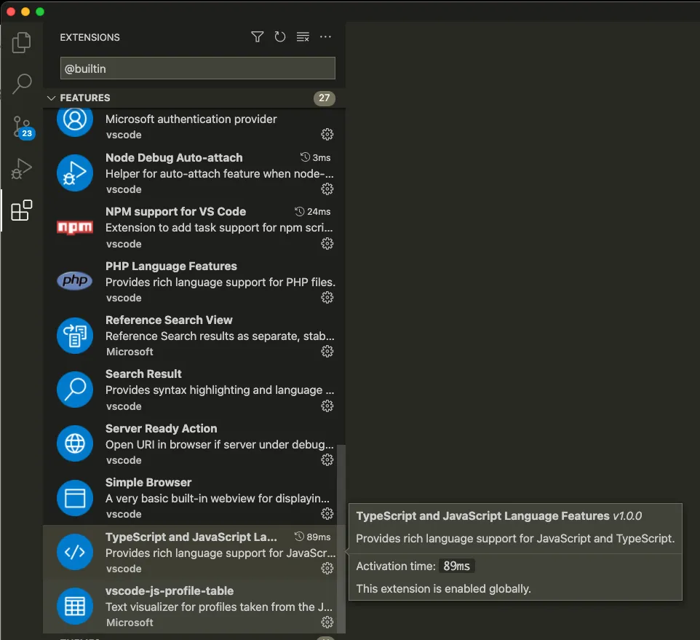Click 'Text visualizer for profiles' description
The height and width of the screenshot is (640, 700).
click(219, 607)
